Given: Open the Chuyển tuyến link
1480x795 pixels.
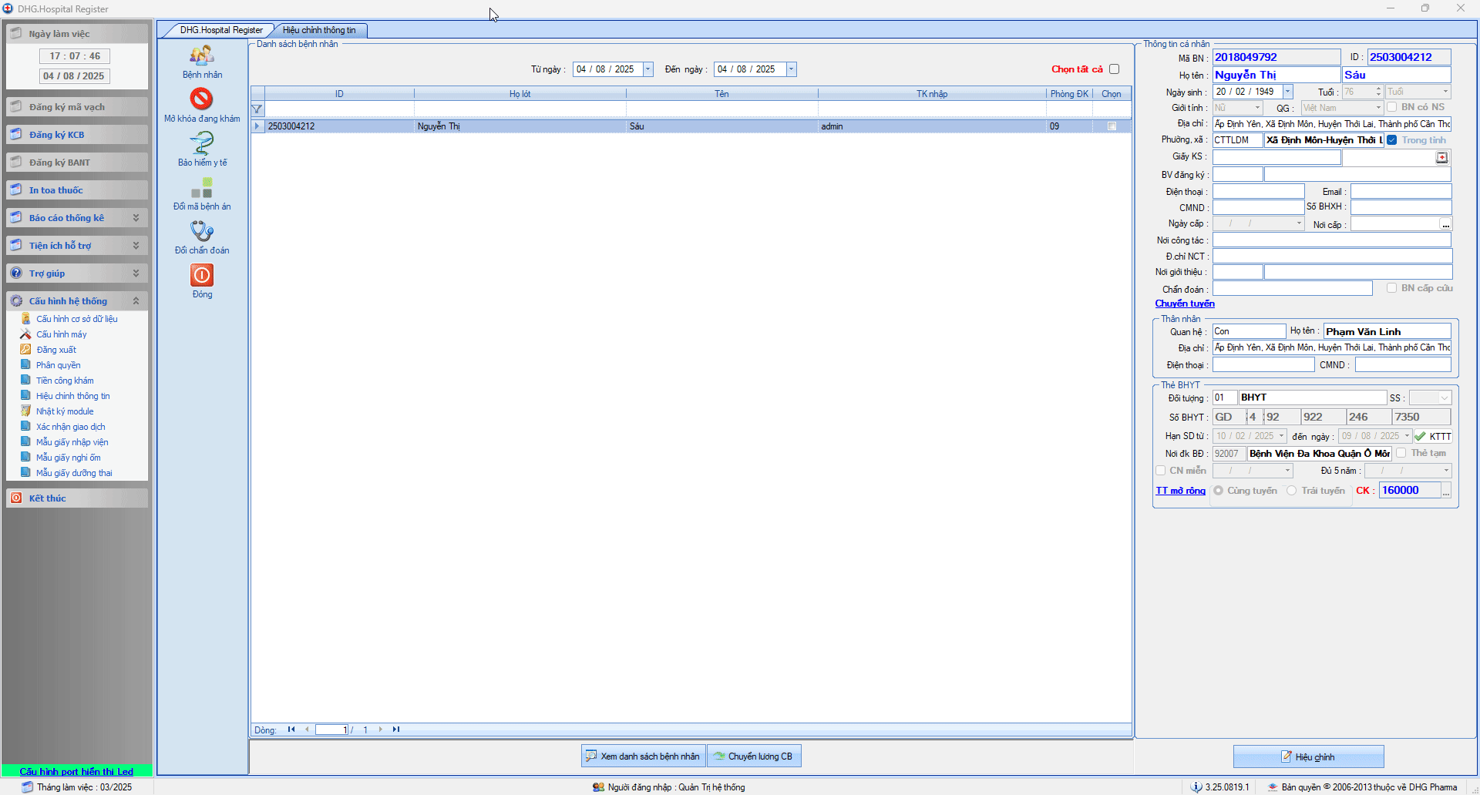Looking at the screenshot, I should (1185, 304).
